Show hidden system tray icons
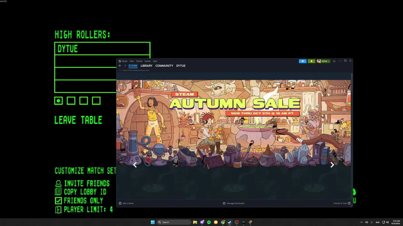Screen dimensions: 403x226 pyautogui.click(x=361, y=222)
